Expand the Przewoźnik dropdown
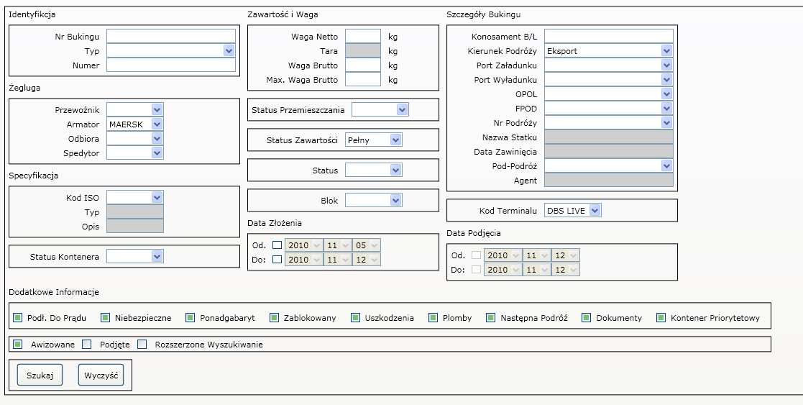 pyautogui.click(x=135, y=110)
